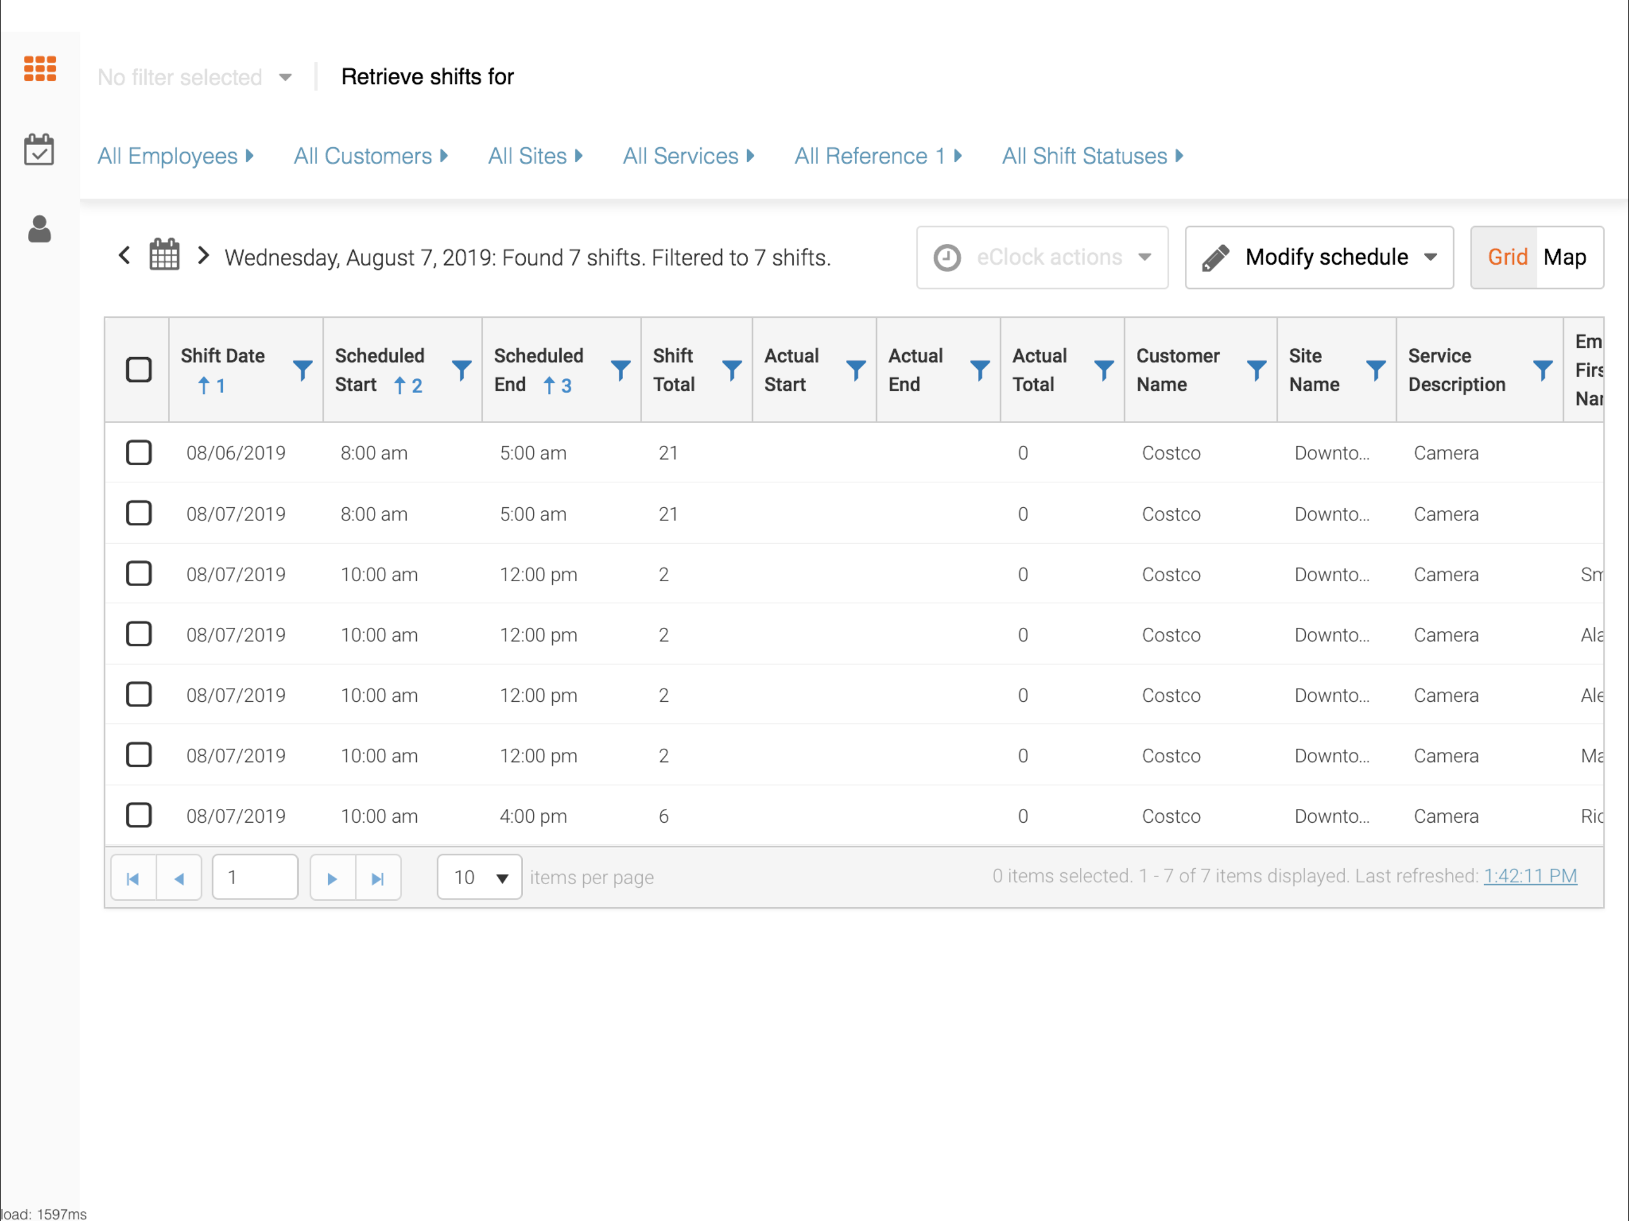This screenshot has width=1629, height=1221.
Task: Change the items per page dropdown
Action: click(x=479, y=877)
